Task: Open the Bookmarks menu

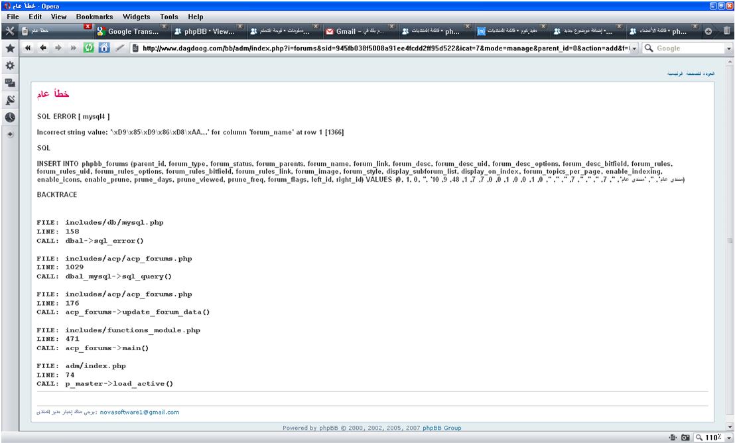Action: [96, 16]
